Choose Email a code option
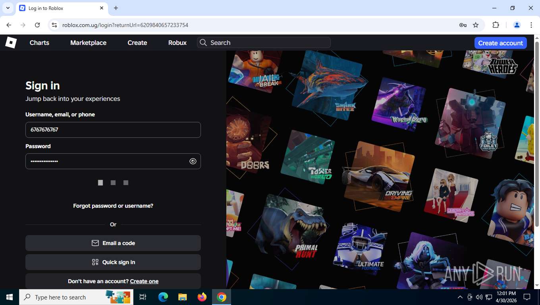Viewport: 540px width, 305px height. point(113,243)
